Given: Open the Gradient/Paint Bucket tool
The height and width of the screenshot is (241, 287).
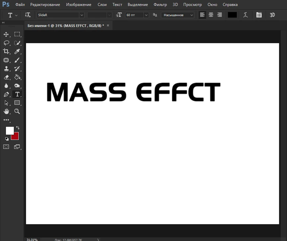Looking at the screenshot, I should coord(17,77).
